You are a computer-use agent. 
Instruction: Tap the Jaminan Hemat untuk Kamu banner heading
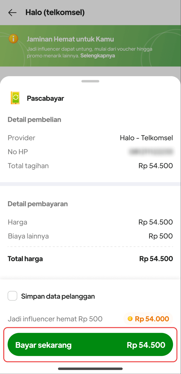pos(70,39)
